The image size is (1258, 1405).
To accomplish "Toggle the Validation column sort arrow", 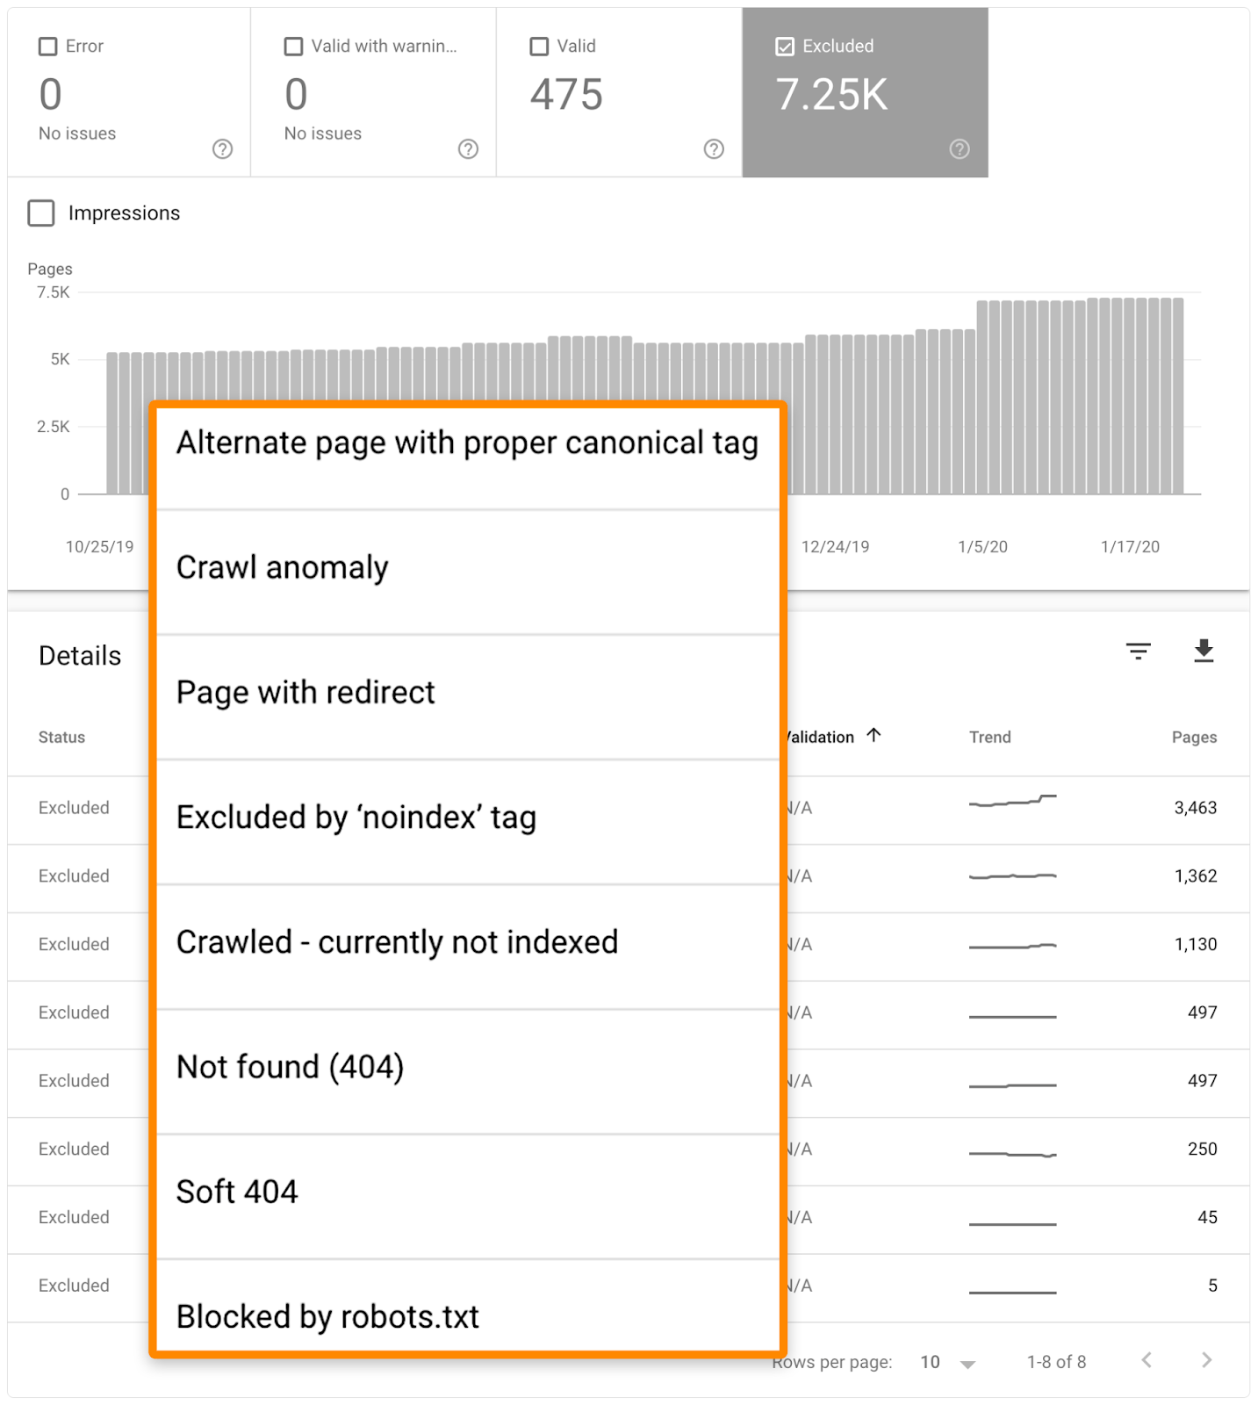I will [874, 736].
